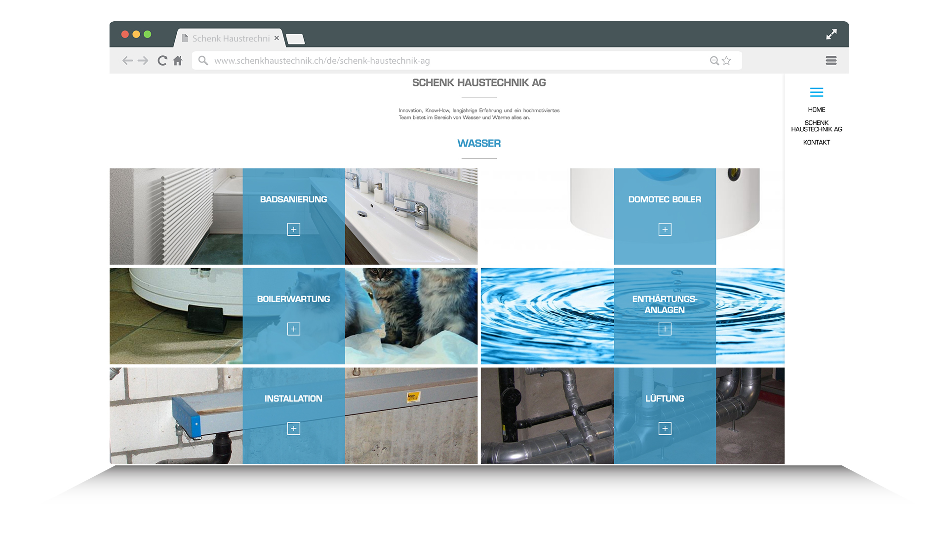Click the browser back arrow
Viewport: 948px width, 533px height.
pyautogui.click(x=127, y=61)
